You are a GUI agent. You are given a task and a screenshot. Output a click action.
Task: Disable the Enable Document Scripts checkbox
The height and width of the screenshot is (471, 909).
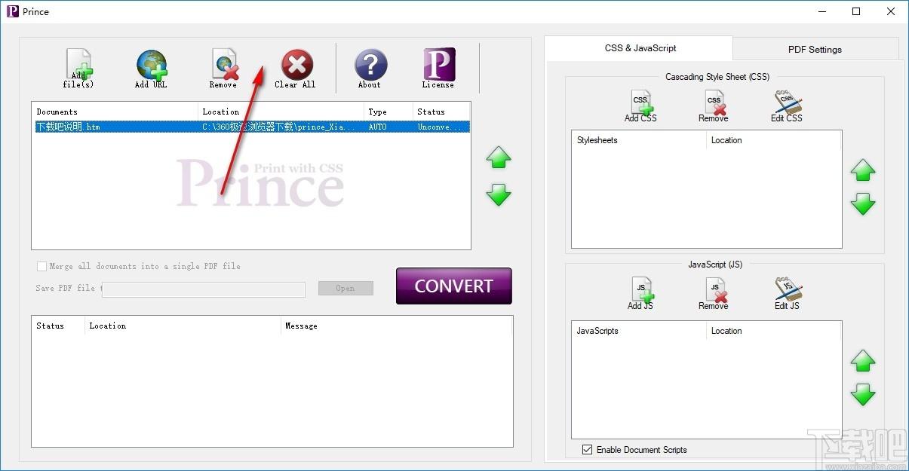pyautogui.click(x=587, y=450)
